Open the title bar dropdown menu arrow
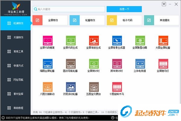This screenshot has height=121, width=181. (x=164, y=4)
